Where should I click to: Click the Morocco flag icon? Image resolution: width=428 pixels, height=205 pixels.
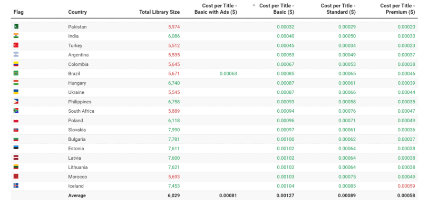coord(16,177)
